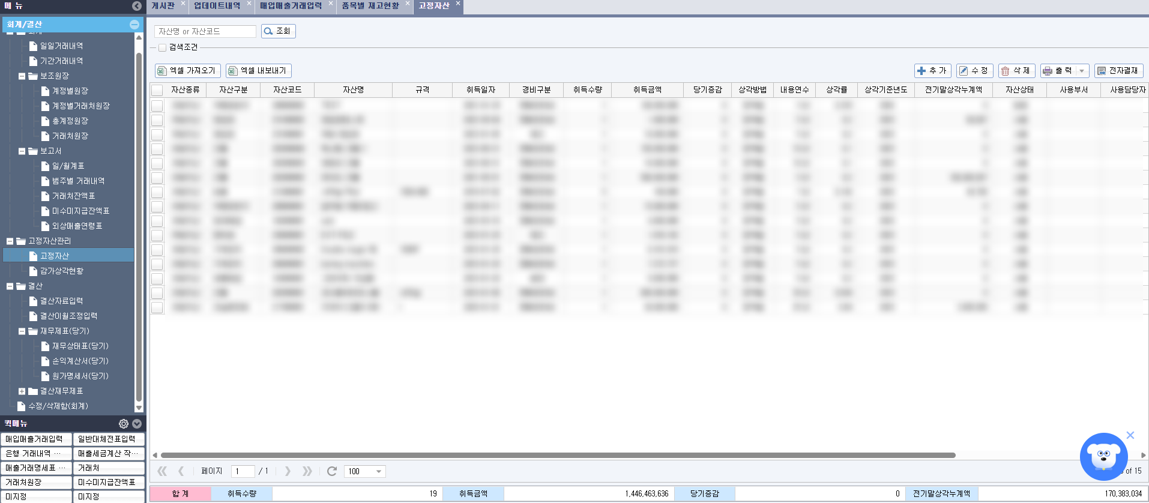Check the first asset row checkbox

157,106
